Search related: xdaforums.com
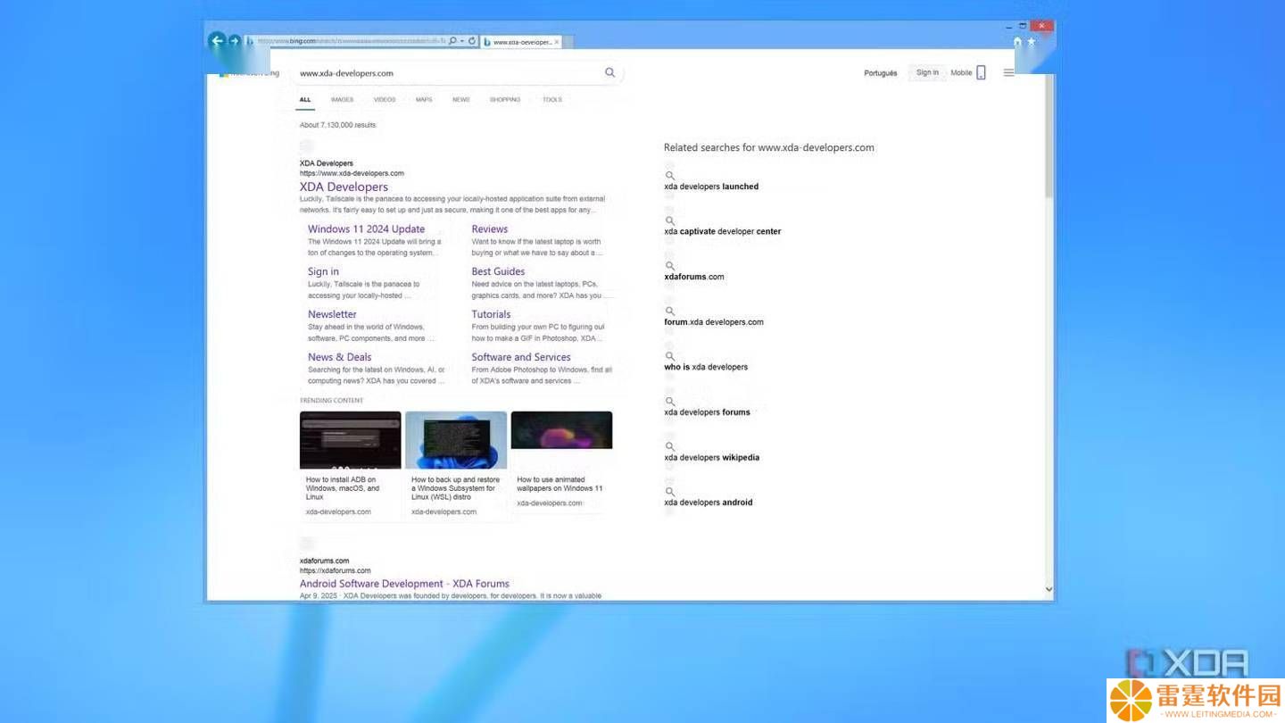 [693, 277]
